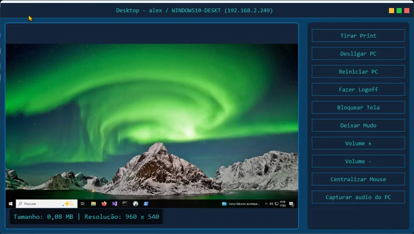Lock the screen with Bloquear Tela

pos(358,107)
